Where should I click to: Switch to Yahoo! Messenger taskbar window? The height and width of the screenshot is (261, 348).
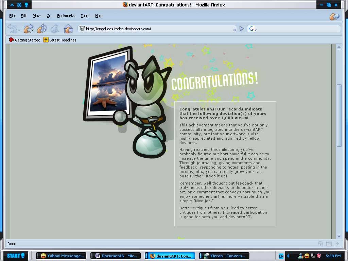tap(61, 256)
